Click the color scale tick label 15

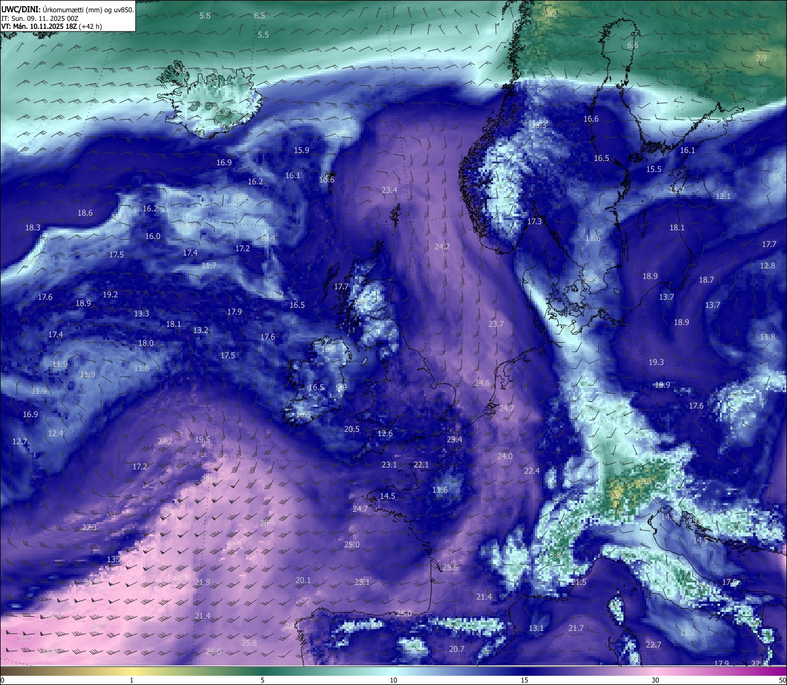point(524,680)
